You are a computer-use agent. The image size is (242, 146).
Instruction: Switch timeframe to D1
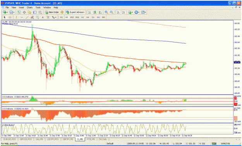tap(93, 17)
